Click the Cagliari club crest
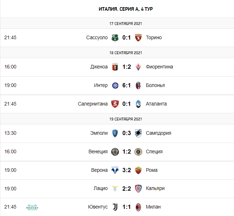The image size is (234, 216). point(138,189)
